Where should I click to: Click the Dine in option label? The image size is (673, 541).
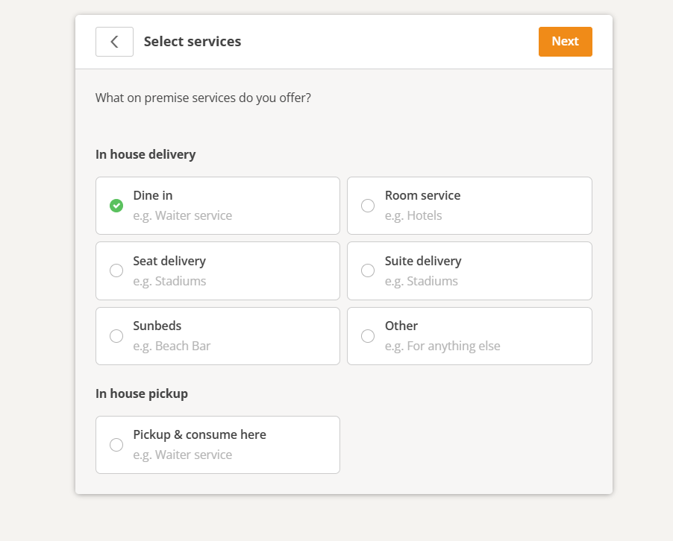point(153,195)
